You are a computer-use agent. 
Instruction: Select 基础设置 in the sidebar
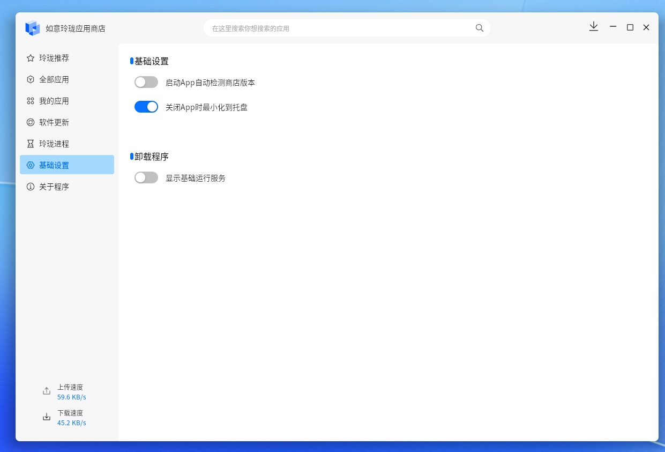(x=67, y=165)
